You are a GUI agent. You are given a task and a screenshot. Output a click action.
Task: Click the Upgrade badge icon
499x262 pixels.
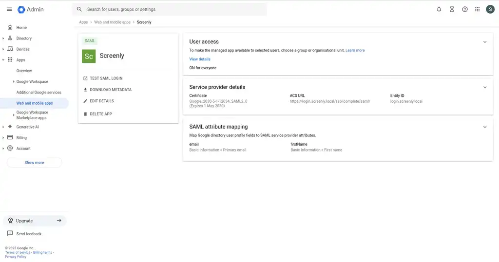tap(11, 221)
